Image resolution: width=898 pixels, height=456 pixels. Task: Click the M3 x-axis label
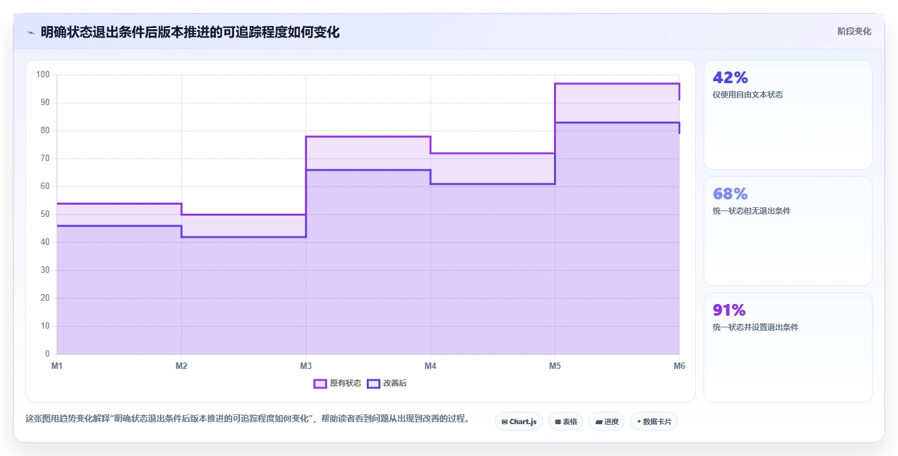pos(306,366)
